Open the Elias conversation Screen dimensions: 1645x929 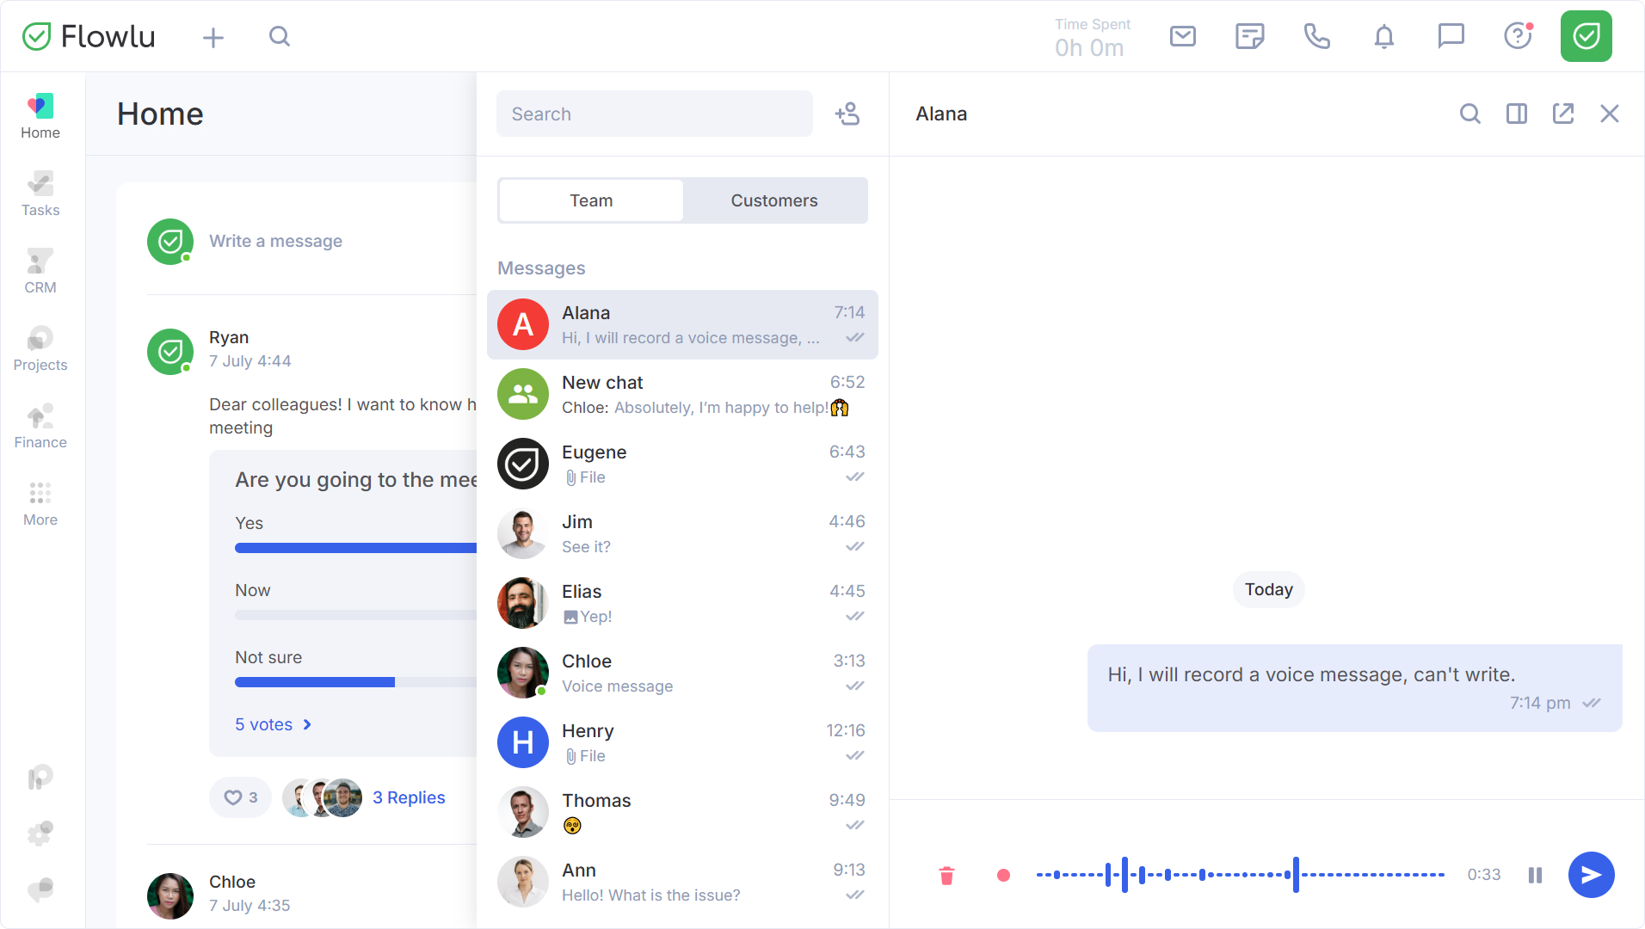[x=682, y=603]
